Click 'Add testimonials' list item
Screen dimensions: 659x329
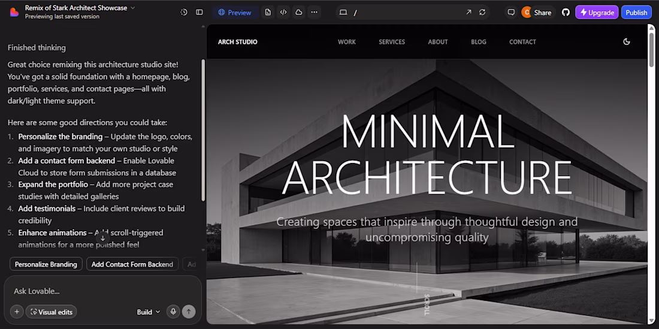[47, 209]
